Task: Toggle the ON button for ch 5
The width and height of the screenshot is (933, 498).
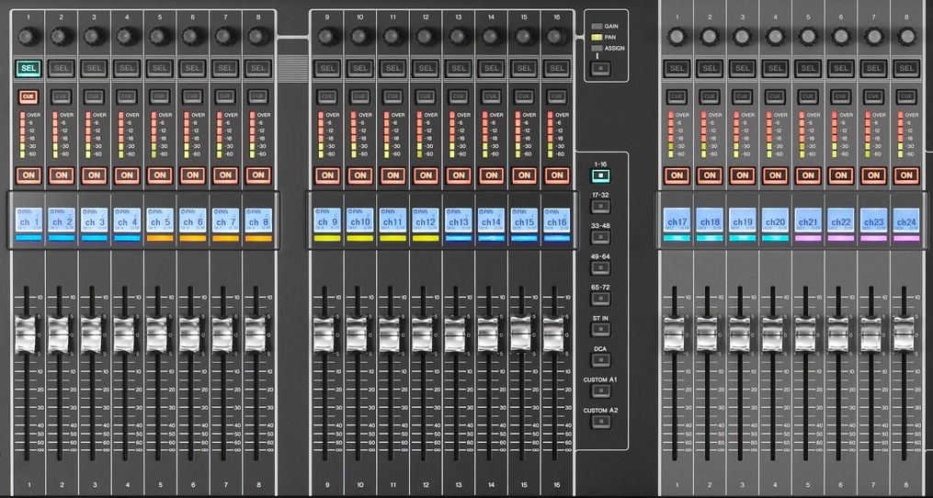Action: [159, 175]
